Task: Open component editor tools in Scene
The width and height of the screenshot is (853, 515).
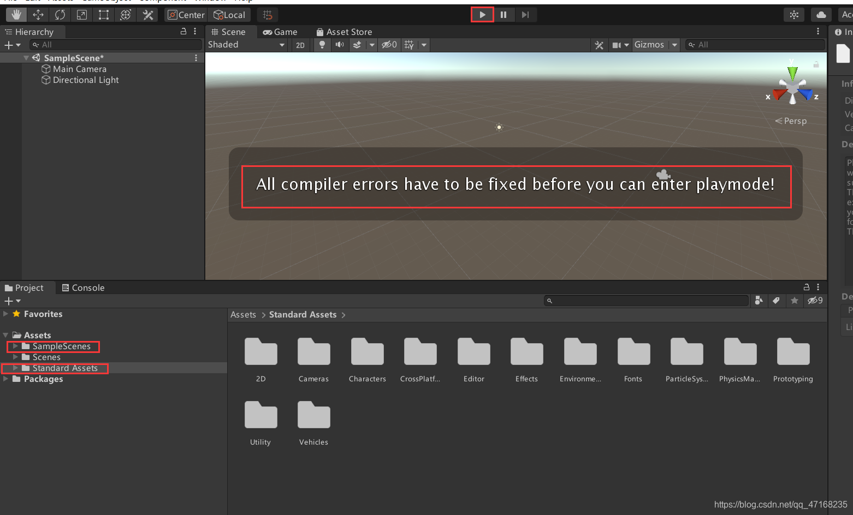Action: click(x=599, y=45)
